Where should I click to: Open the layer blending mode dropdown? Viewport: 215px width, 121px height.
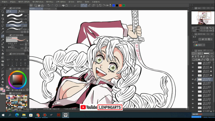[x=200, y=53]
